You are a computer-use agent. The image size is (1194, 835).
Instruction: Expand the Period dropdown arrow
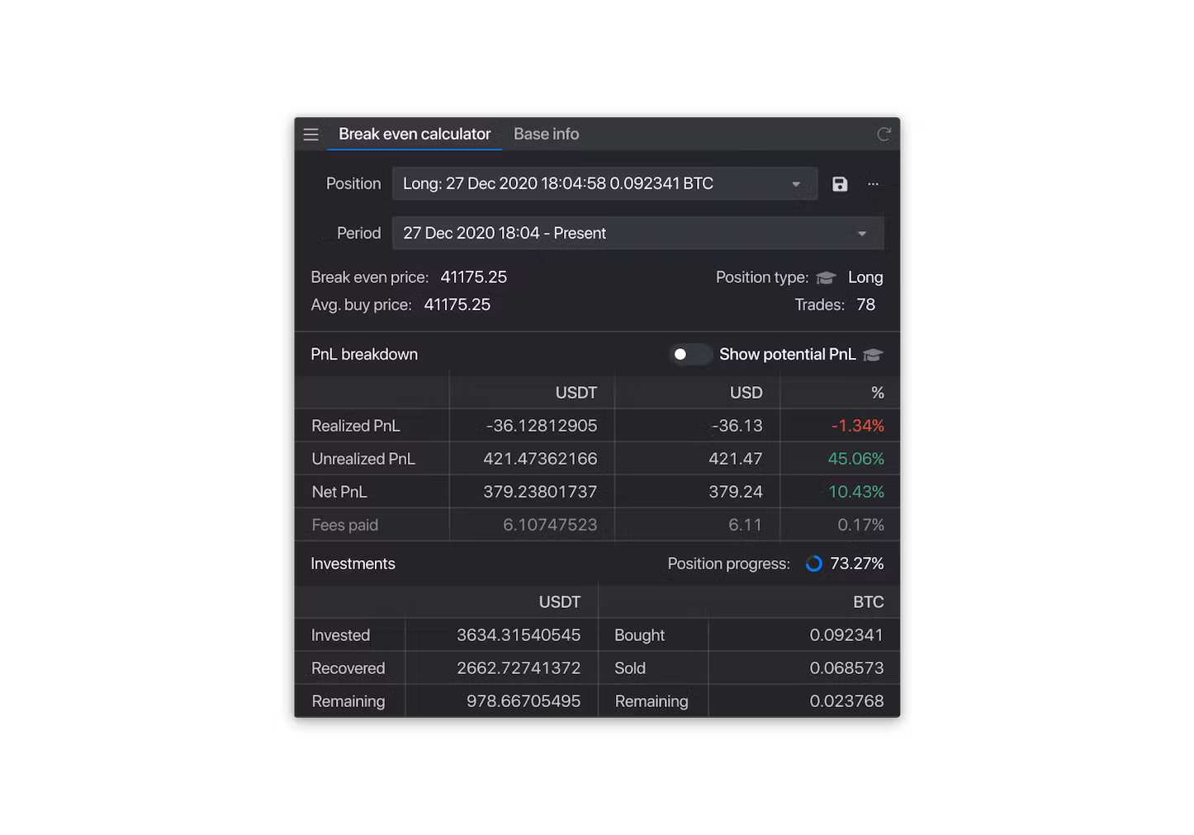(x=862, y=234)
